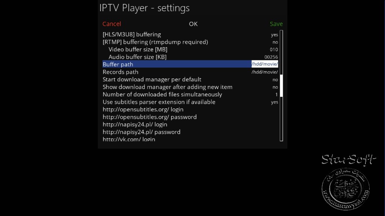The image size is (385, 216).
Task: Select the napisy24.pl login row
Action: (x=190, y=124)
